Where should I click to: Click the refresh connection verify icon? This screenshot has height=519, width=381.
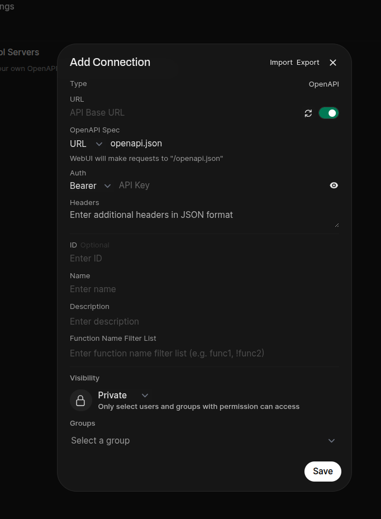click(x=308, y=113)
